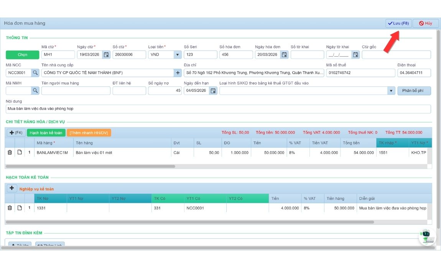Delete the BANLAMVIEC1M item row
Image resolution: width=441 pixels, height=268 pixels.
click(x=10, y=152)
